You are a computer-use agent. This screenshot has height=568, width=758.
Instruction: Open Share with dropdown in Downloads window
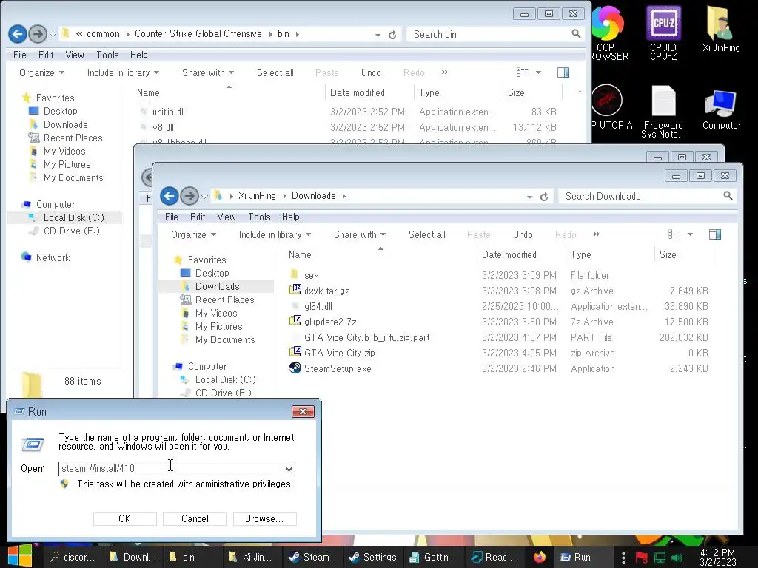tap(360, 234)
